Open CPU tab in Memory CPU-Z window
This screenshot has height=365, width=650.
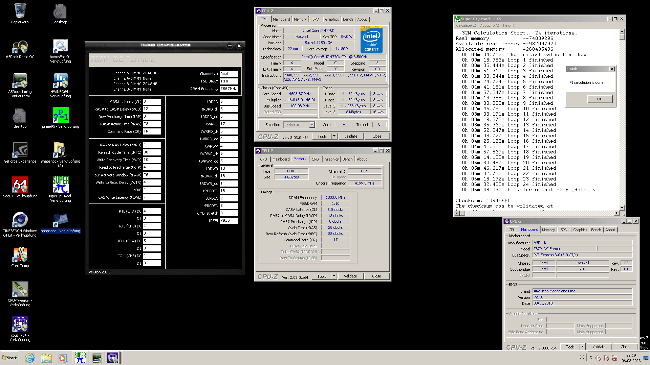[x=263, y=159]
